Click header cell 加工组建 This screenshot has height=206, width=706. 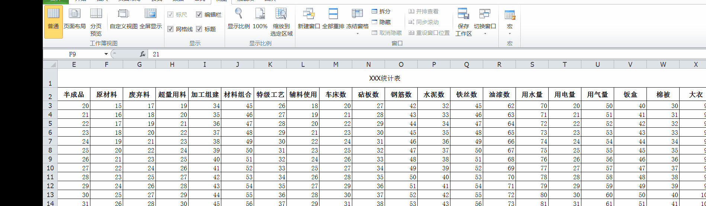tap(205, 95)
